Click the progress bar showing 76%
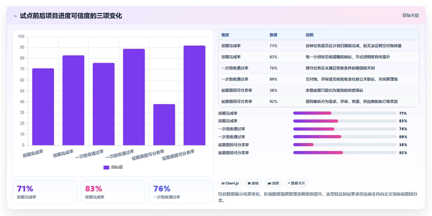432x216 pixels. [345, 129]
